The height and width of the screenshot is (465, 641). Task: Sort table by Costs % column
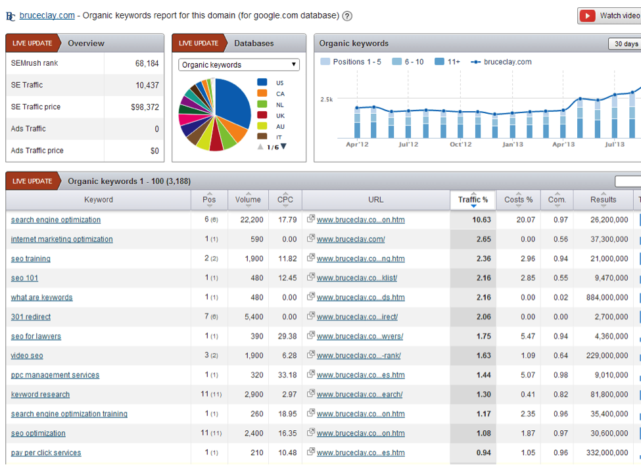518,200
